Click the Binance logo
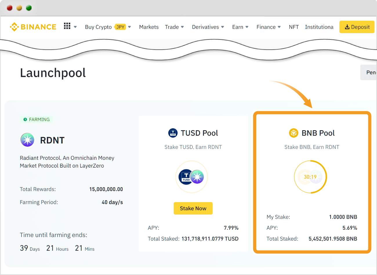This screenshot has width=377, height=275. click(x=33, y=27)
